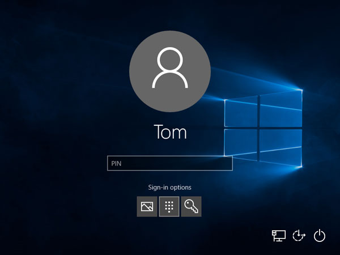Viewport: 340px width, 255px height.
Task: Expand the network flyout from monitor icon
Action: [x=278, y=235]
